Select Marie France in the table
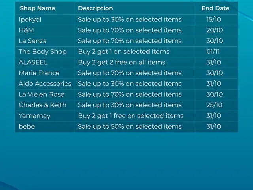Image resolution: width=253 pixels, height=190 pixels. (39, 73)
